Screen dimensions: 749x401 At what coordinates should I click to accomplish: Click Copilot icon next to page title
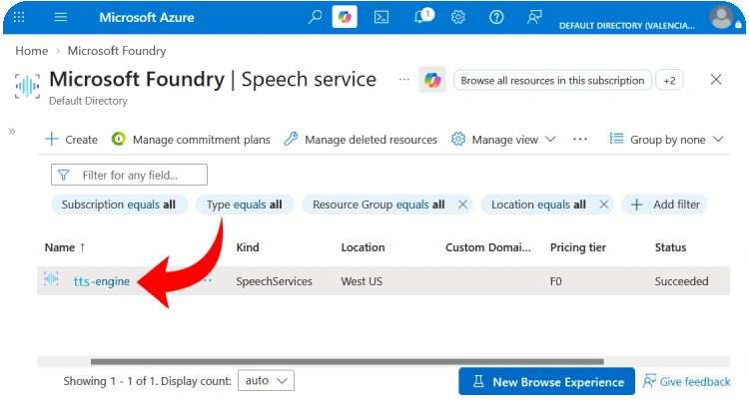[432, 80]
